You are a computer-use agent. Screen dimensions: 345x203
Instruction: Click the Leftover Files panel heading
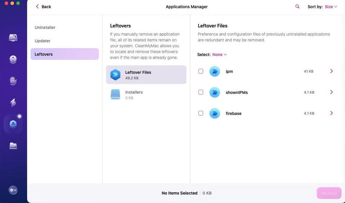point(212,26)
